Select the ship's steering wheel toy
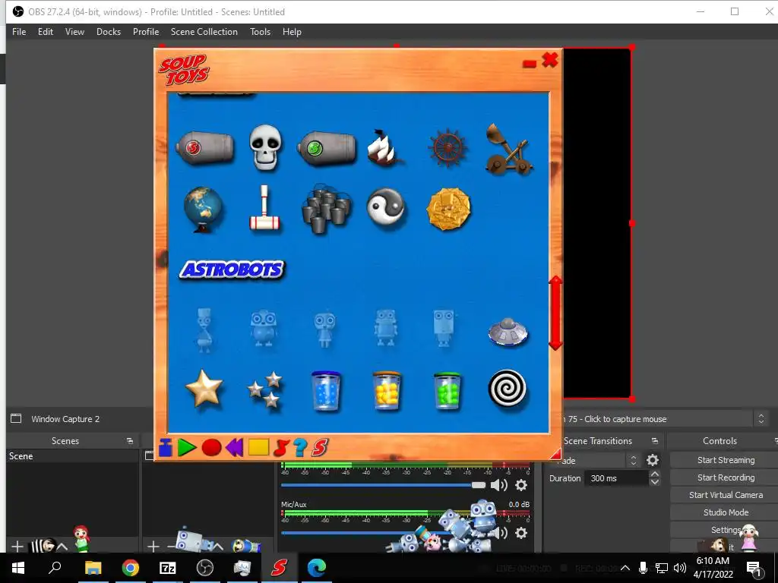This screenshot has width=778, height=583. point(448,148)
